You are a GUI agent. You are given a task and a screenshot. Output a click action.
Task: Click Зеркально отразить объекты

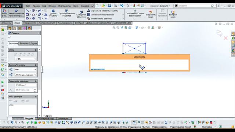pyautogui.click(x=103, y=11)
